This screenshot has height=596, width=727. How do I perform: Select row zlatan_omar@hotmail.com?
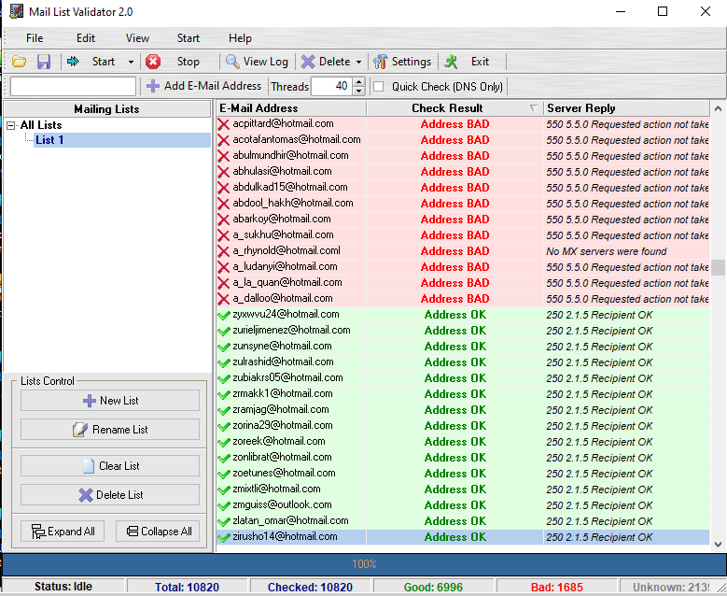pos(463,521)
